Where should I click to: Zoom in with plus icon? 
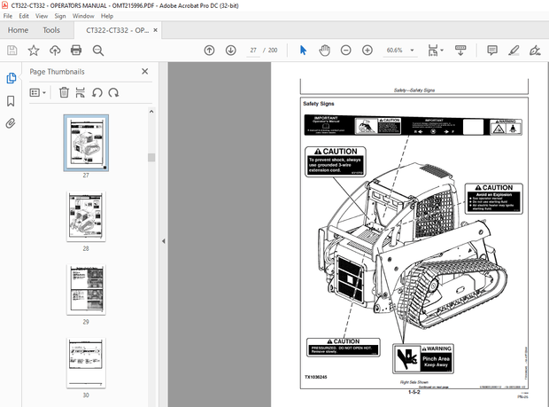coord(367,51)
